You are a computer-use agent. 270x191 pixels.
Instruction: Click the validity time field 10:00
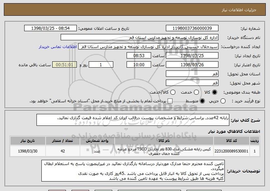point(139,65)
